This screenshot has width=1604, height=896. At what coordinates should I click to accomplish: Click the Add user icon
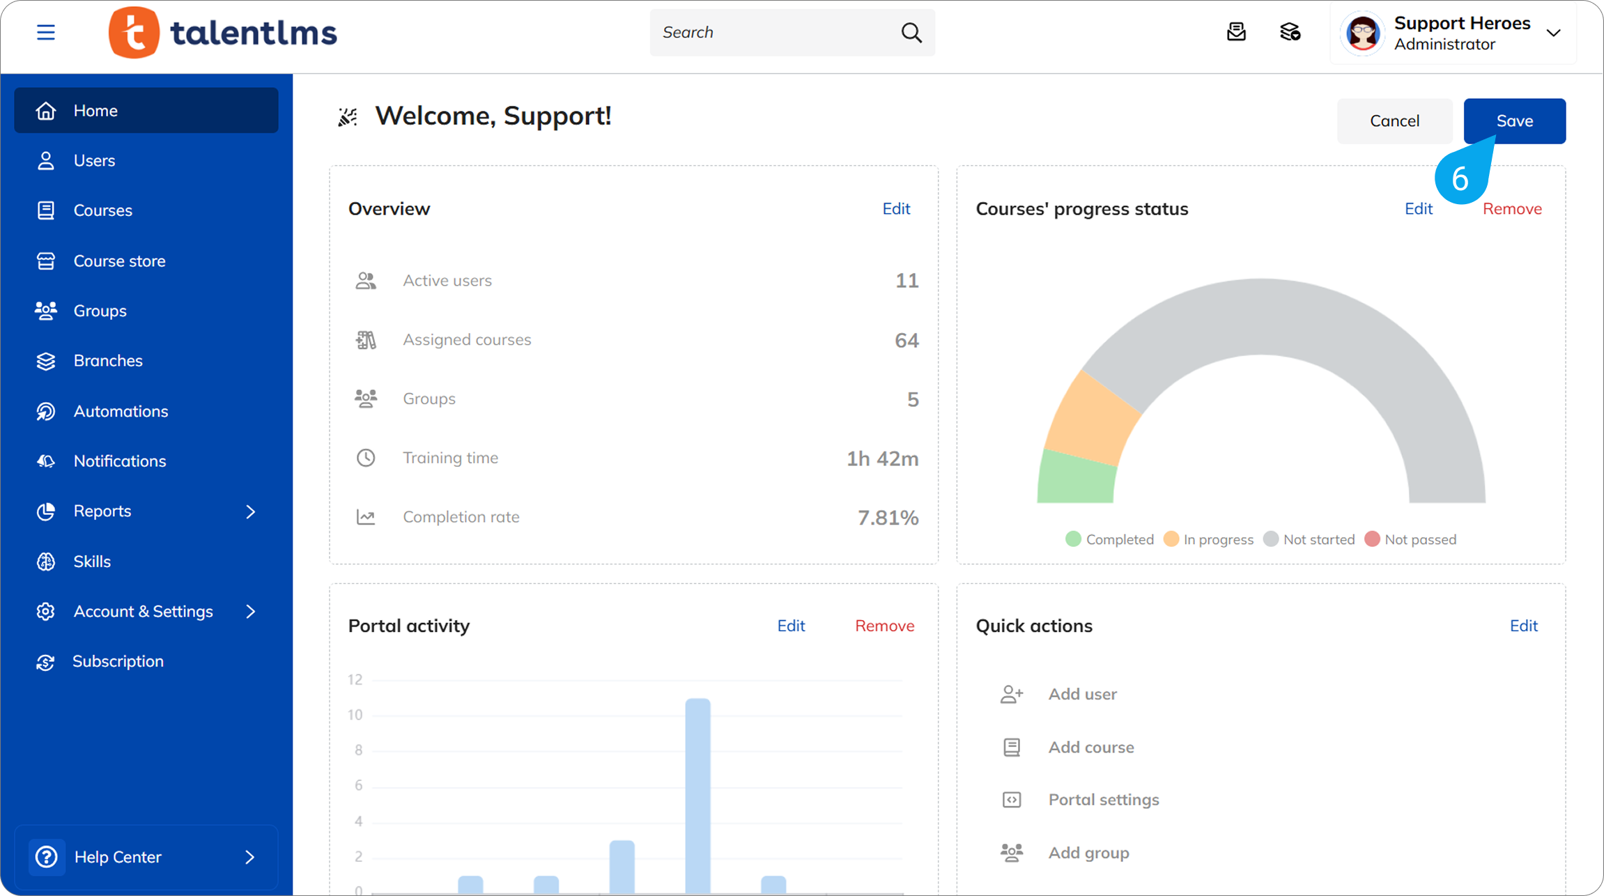tap(1012, 694)
